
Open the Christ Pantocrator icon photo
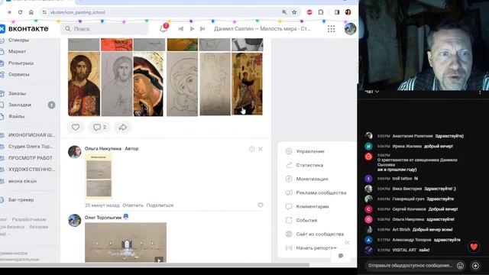[x=84, y=84]
